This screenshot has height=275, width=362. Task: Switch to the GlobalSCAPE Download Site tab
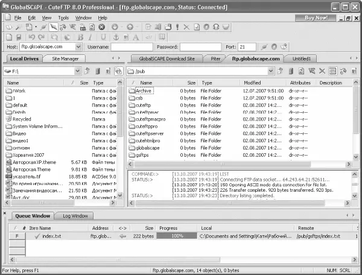[x=167, y=58]
